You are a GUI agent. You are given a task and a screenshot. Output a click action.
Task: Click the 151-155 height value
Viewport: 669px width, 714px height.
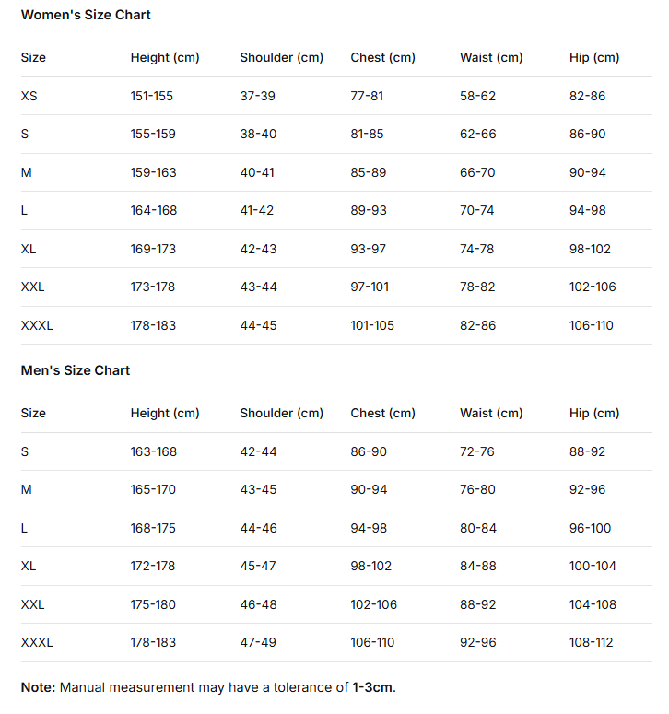(152, 96)
